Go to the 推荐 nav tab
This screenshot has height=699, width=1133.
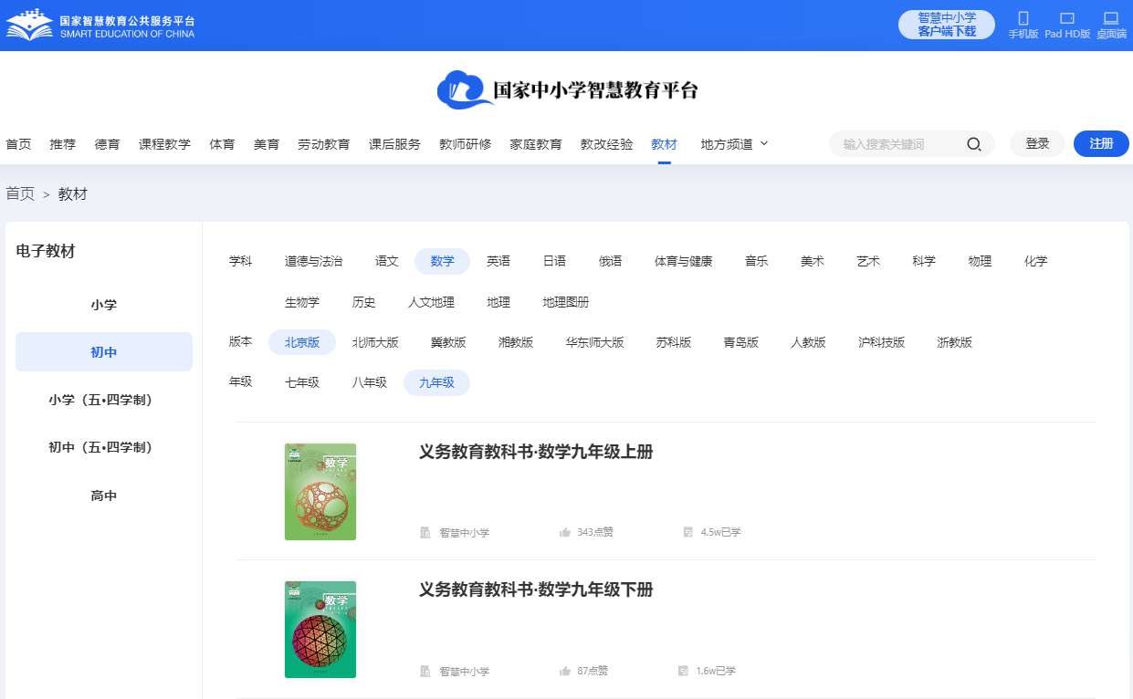pyautogui.click(x=63, y=144)
